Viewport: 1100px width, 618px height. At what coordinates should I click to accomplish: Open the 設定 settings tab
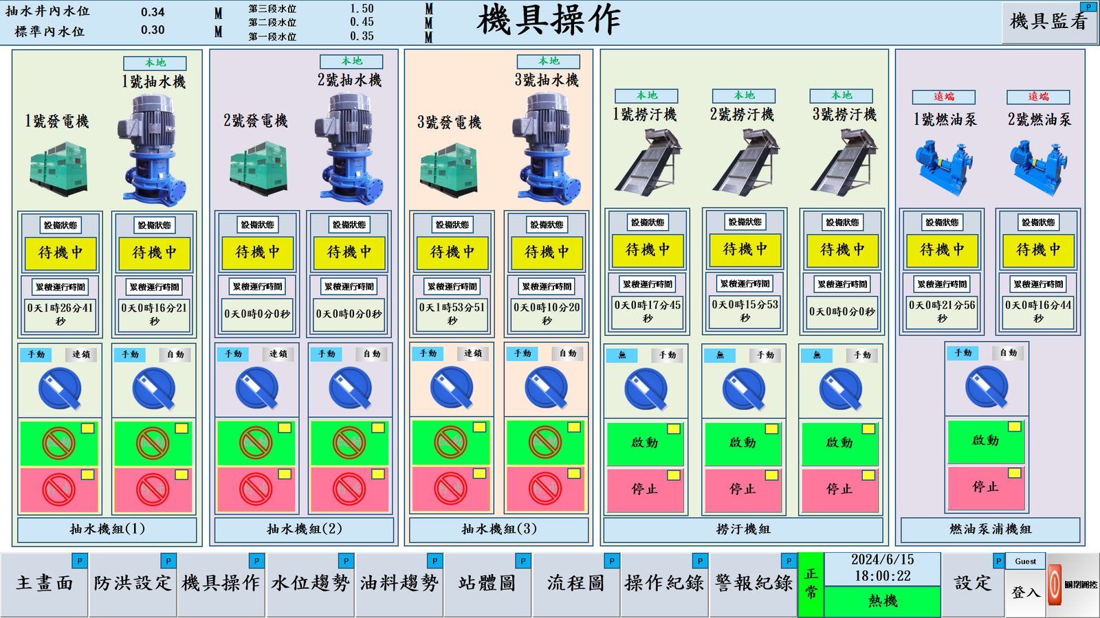click(973, 584)
